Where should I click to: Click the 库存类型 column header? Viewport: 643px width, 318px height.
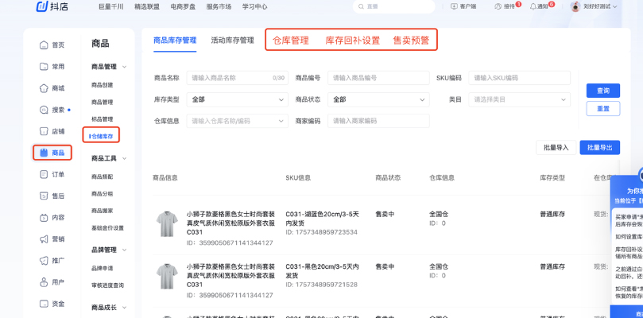pos(552,178)
